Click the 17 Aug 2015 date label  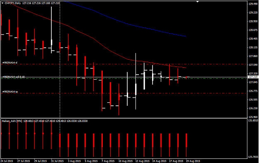coord(176,161)
